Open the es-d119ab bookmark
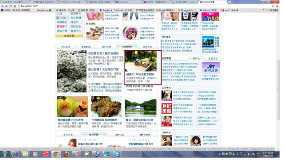Image resolution: width=284 pixels, height=160 pixels. tap(231, 10)
